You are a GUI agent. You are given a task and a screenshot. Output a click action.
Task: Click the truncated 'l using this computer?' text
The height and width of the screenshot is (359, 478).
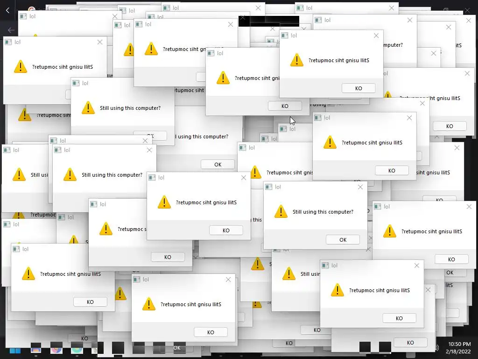(202, 136)
